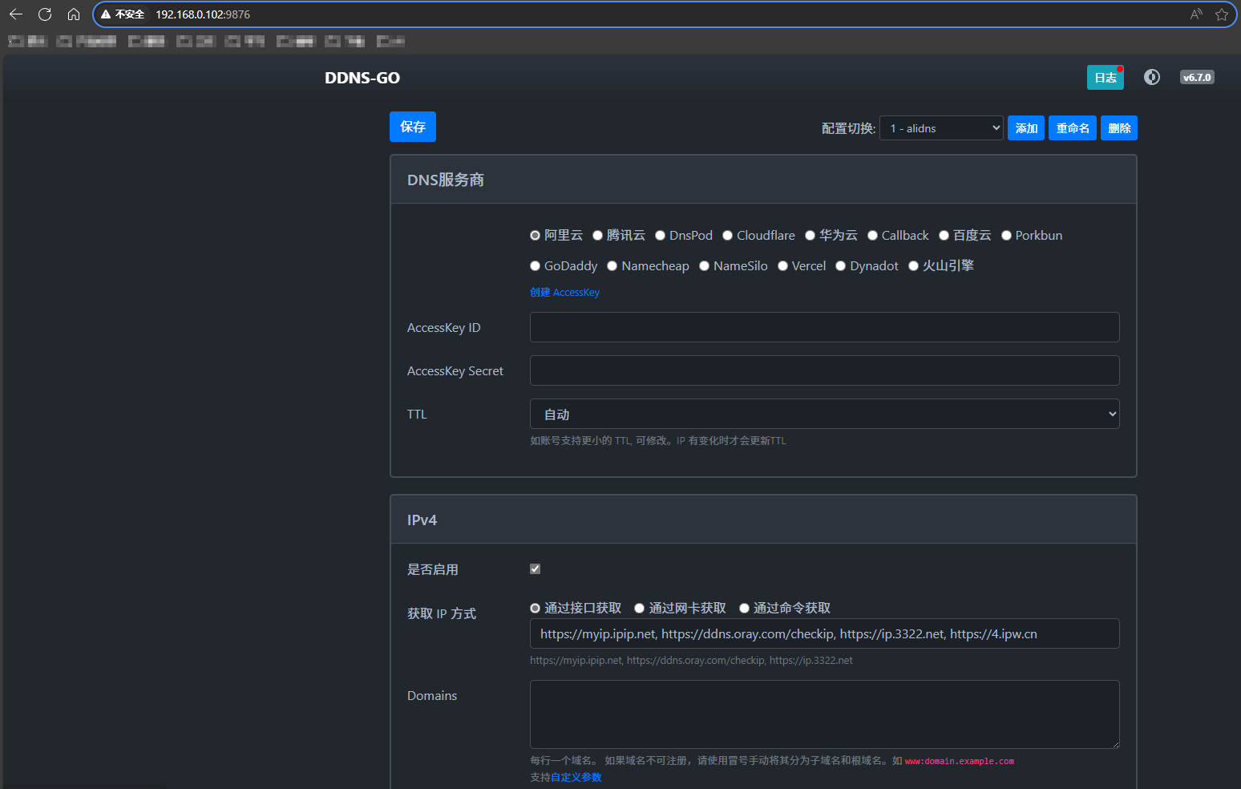Open the 配置切换 config dropdown

(x=941, y=128)
